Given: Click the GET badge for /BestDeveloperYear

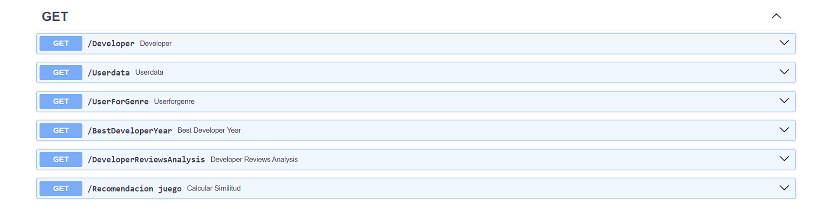Looking at the screenshot, I should [61, 130].
